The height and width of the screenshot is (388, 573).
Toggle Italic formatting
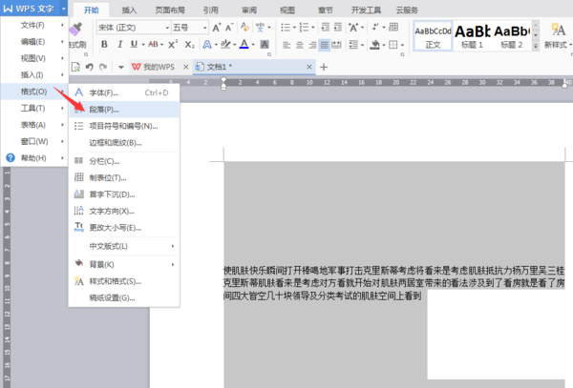tap(119, 45)
